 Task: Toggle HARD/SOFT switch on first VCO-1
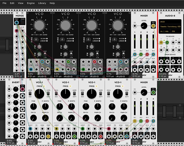click(48, 93)
